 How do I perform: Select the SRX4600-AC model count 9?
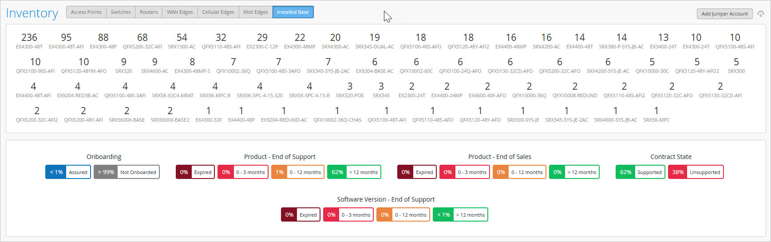click(155, 65)
